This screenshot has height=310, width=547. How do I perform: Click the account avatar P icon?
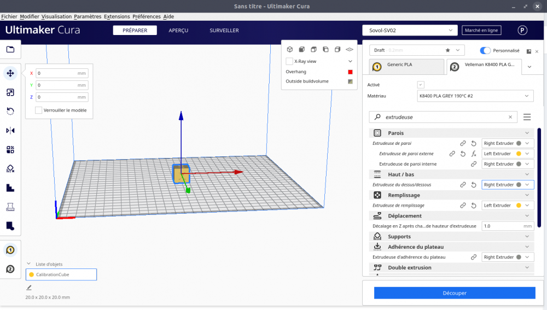(x=522, y=30)
